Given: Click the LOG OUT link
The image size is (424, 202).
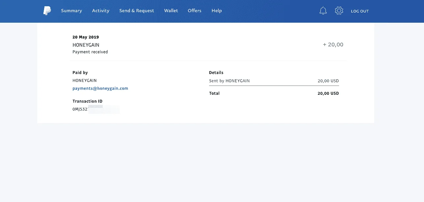Looking at the screenshot, I should [x=360, y=11].
